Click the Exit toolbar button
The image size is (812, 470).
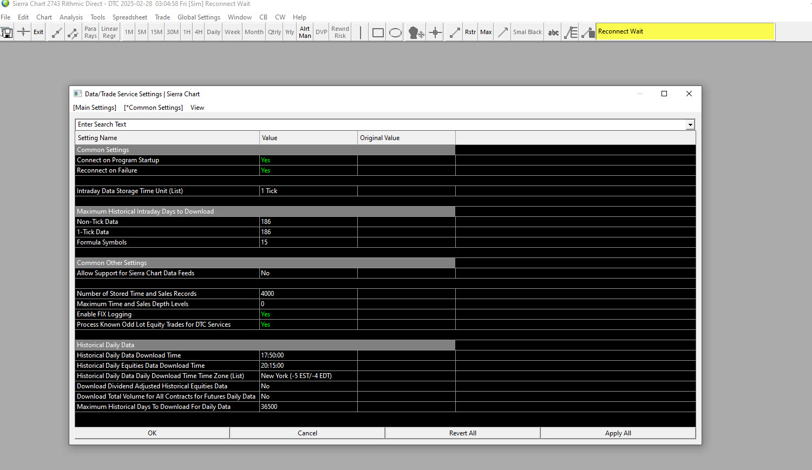pos(38,32)
